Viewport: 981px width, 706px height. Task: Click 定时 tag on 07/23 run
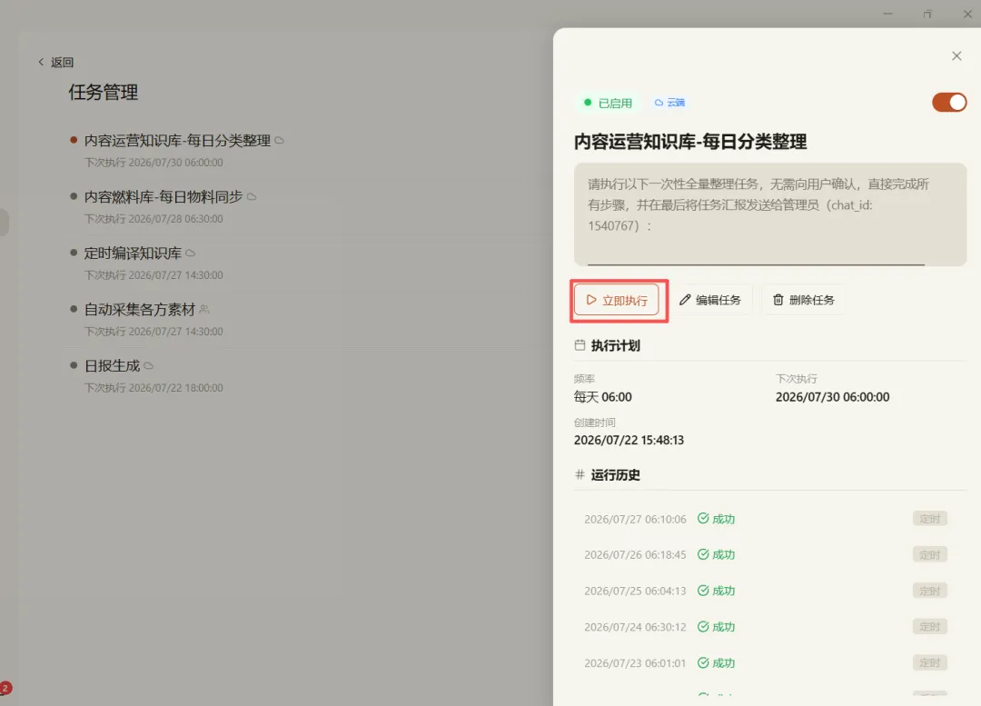pos(930,662)
